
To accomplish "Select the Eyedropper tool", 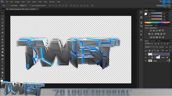I will 2,29.
